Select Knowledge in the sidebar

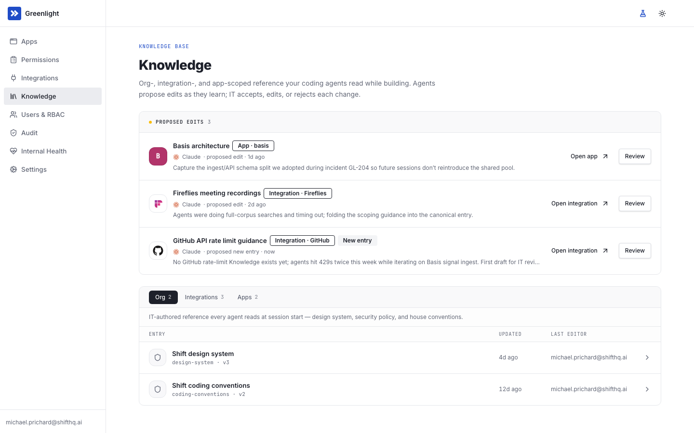(53, 96)
